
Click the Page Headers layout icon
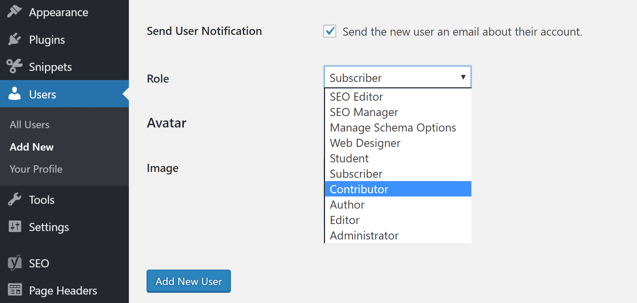[15, 290]
